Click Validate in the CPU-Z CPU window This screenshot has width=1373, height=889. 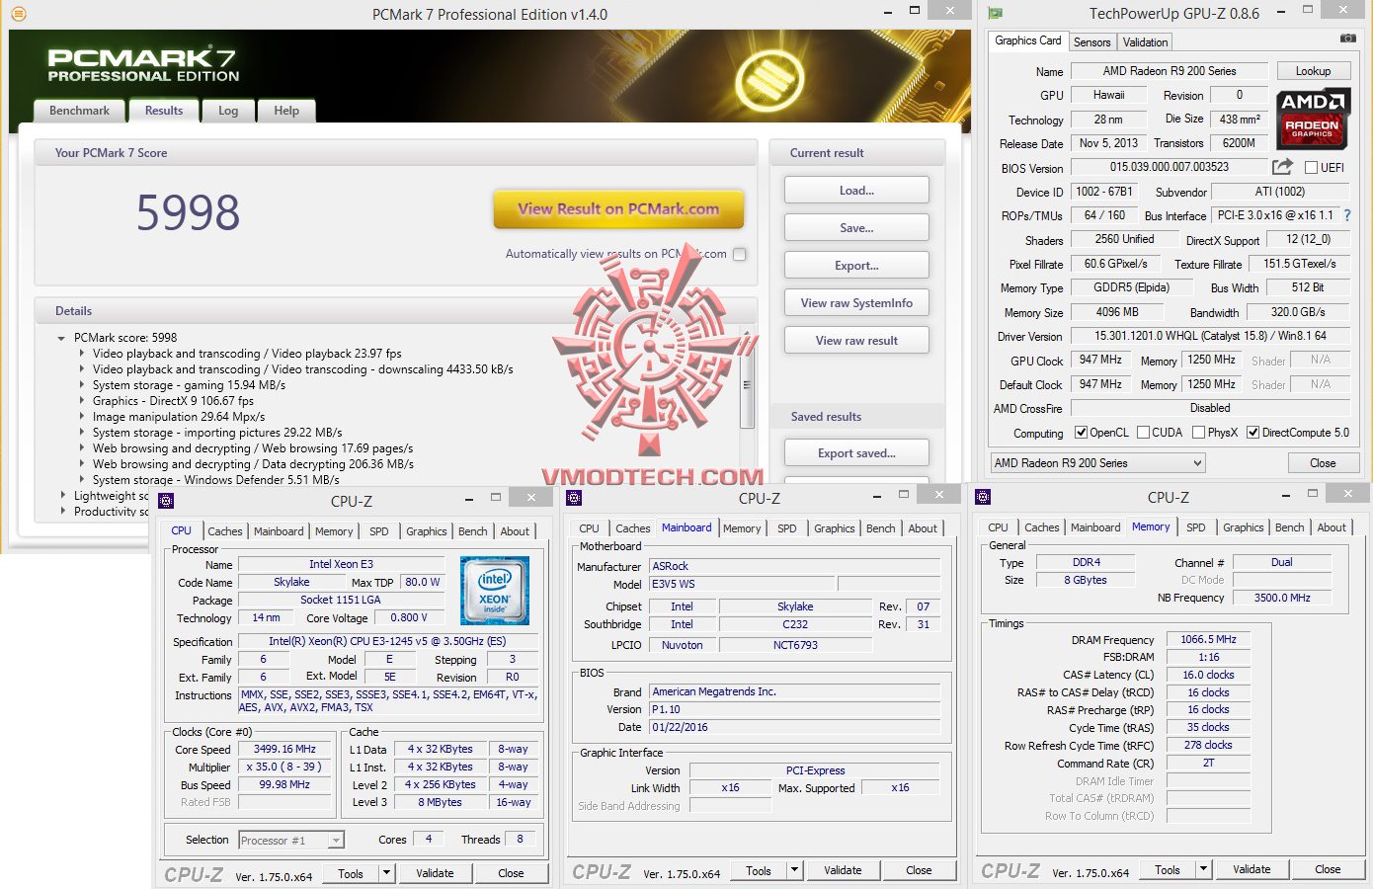(x=435, y=873)
